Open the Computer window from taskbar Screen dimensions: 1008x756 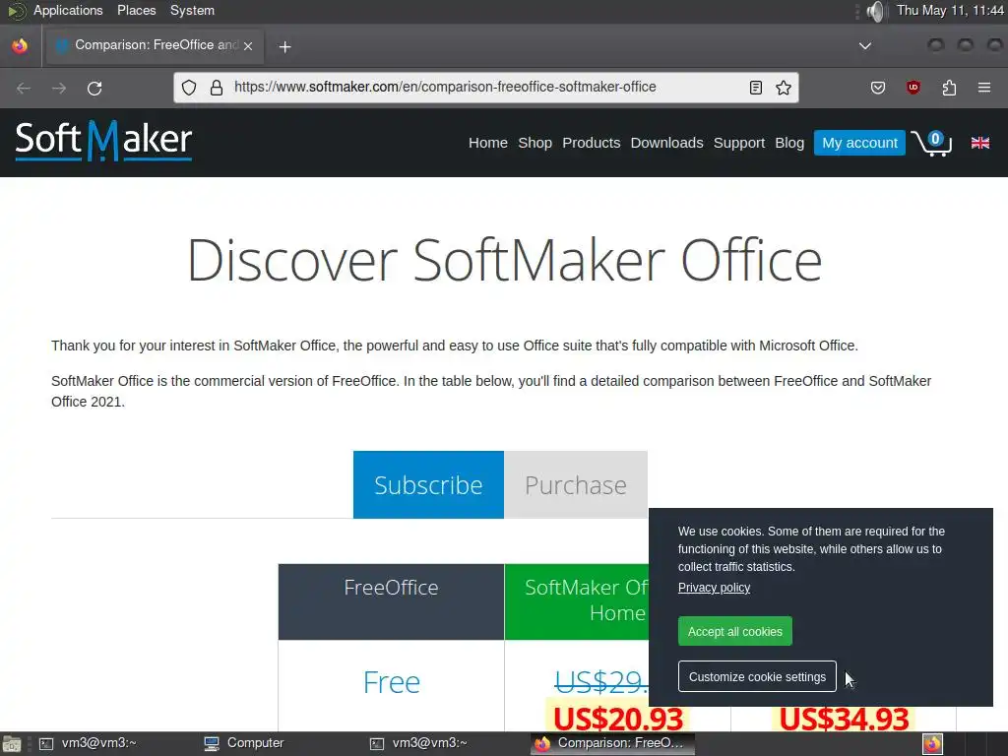[244, 743]
